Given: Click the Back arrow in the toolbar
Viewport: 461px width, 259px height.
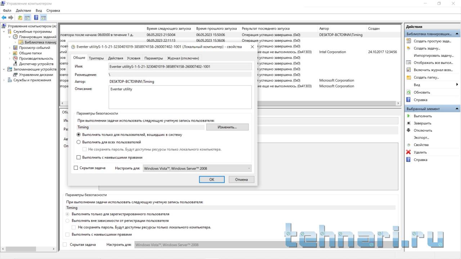Looking at the screenshot, I should click(x=4, y=18).
